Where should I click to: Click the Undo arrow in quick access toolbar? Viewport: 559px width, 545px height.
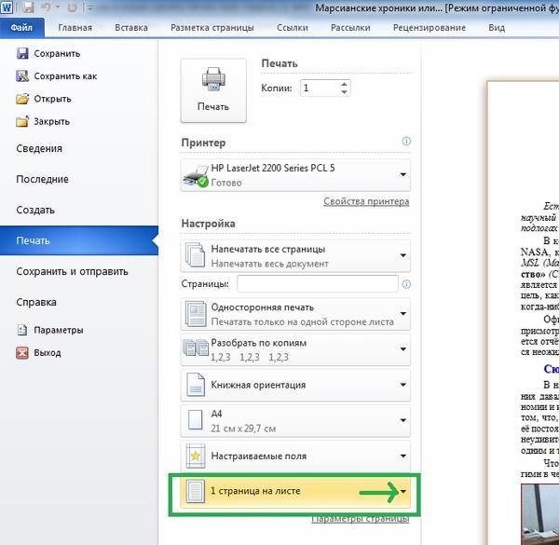pos(46,7)
